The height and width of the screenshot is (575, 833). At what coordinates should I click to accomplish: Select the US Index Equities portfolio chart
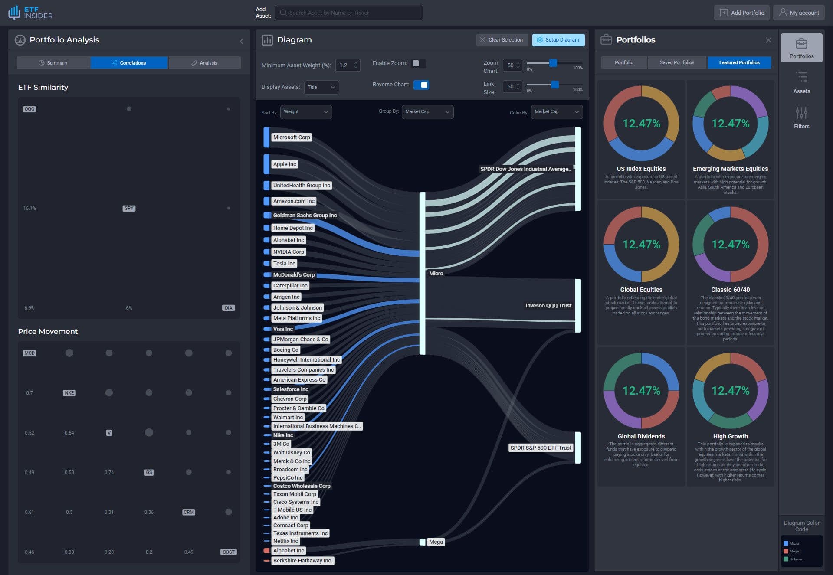641,124
